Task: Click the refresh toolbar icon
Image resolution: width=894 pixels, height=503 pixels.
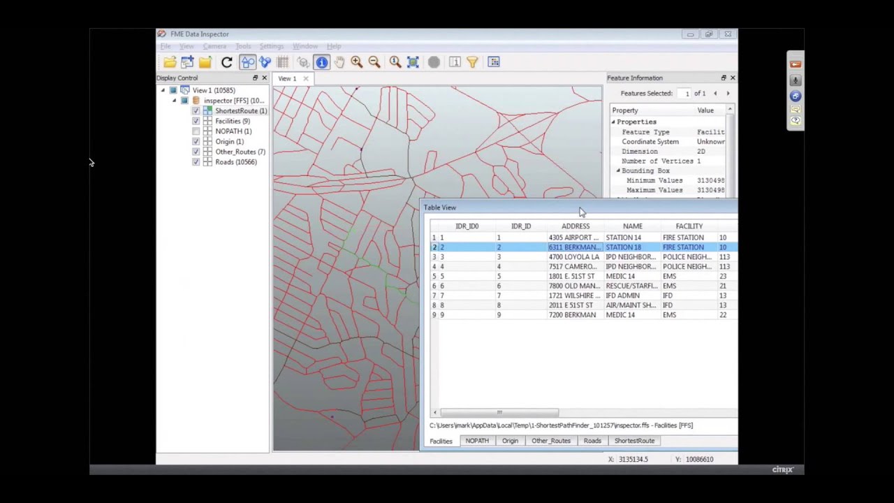Action: pyautogui.click(x=226, y=62)
